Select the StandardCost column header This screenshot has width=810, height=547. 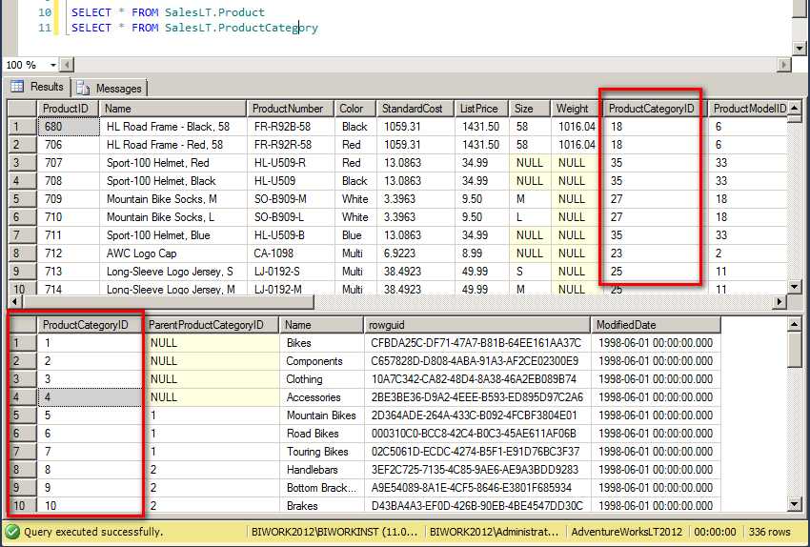pos(413,109)
